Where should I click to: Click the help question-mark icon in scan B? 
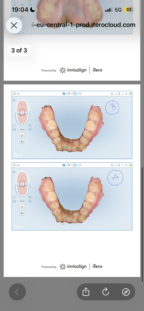tap(130, 94)
